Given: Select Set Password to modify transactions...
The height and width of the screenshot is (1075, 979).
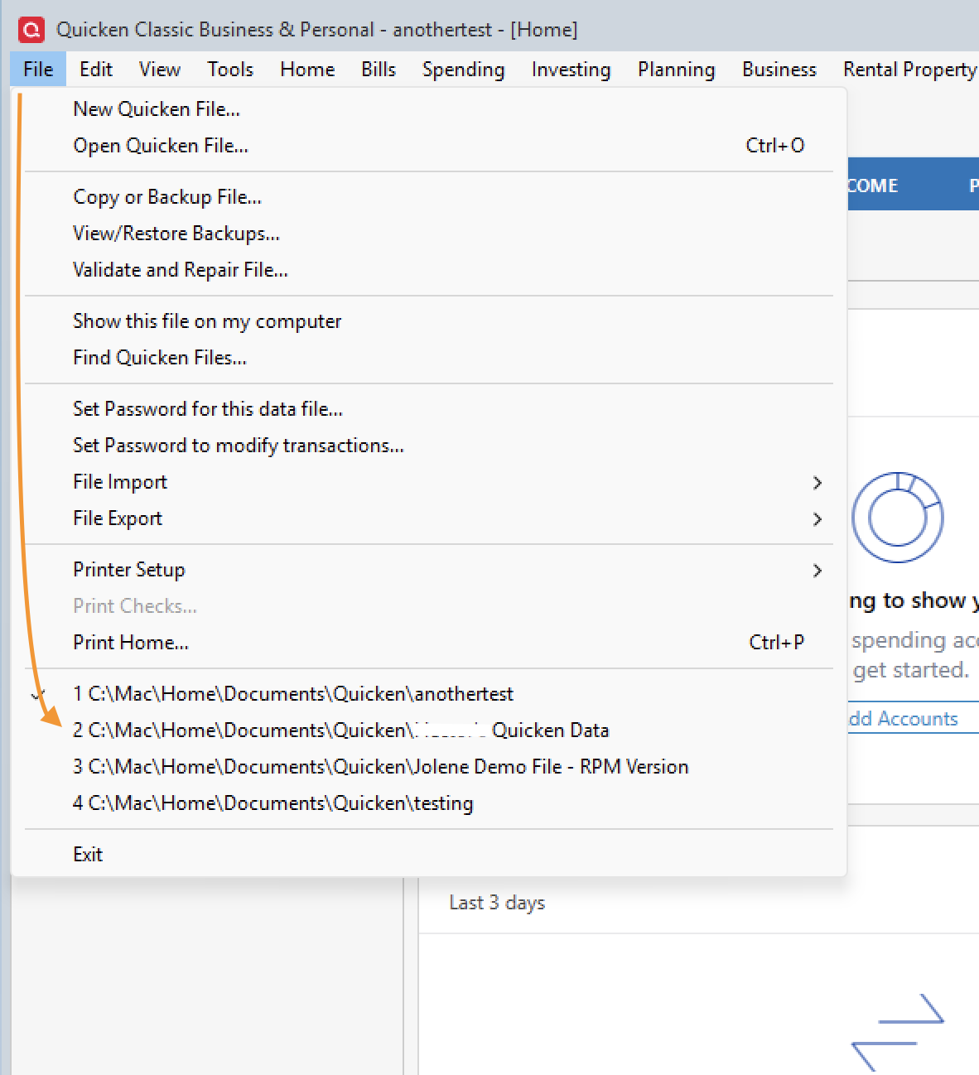Looking at the screenshot, I should (x=429, y=446).
